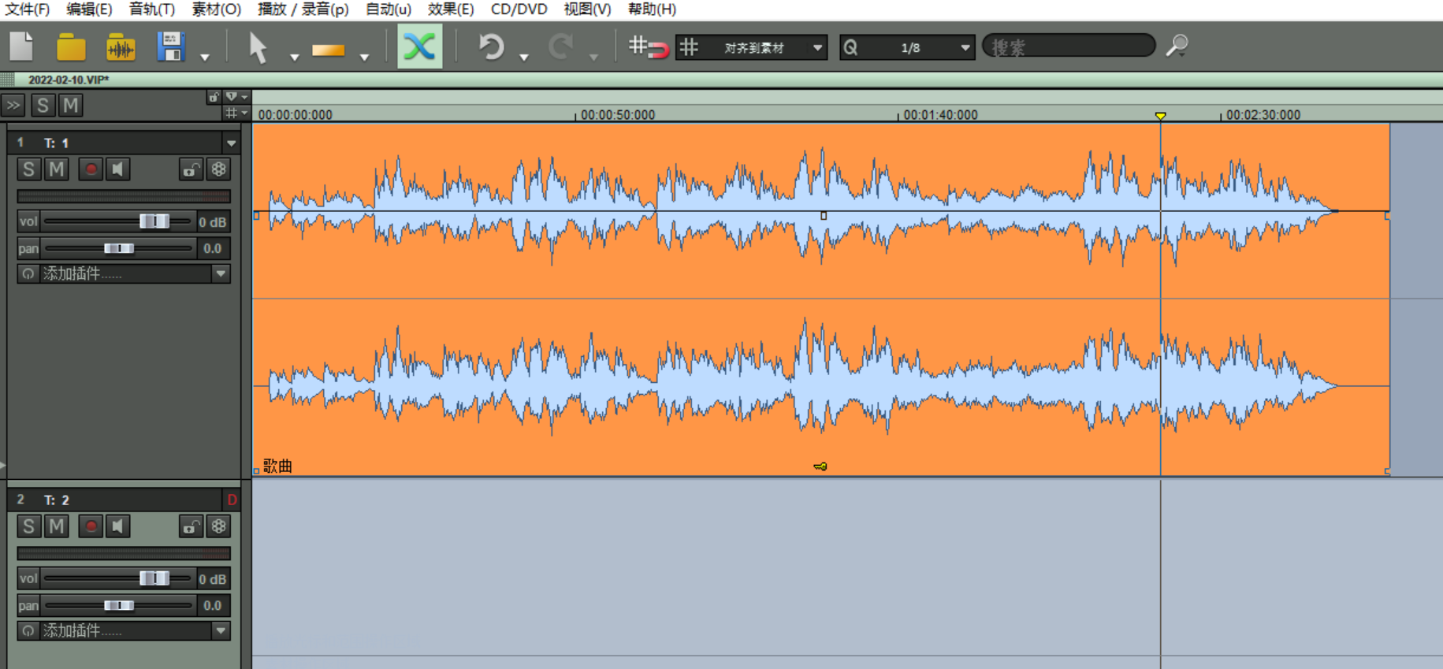Click the track 1 0 dB volume value
Screen dimensions: 1443x669
[213, 222]
